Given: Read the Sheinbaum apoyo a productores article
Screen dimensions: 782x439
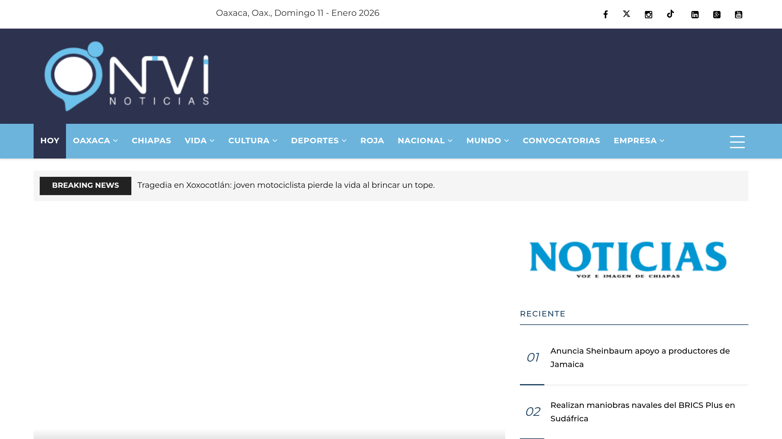Looking at the screenshot, I should tap(640, 357).
